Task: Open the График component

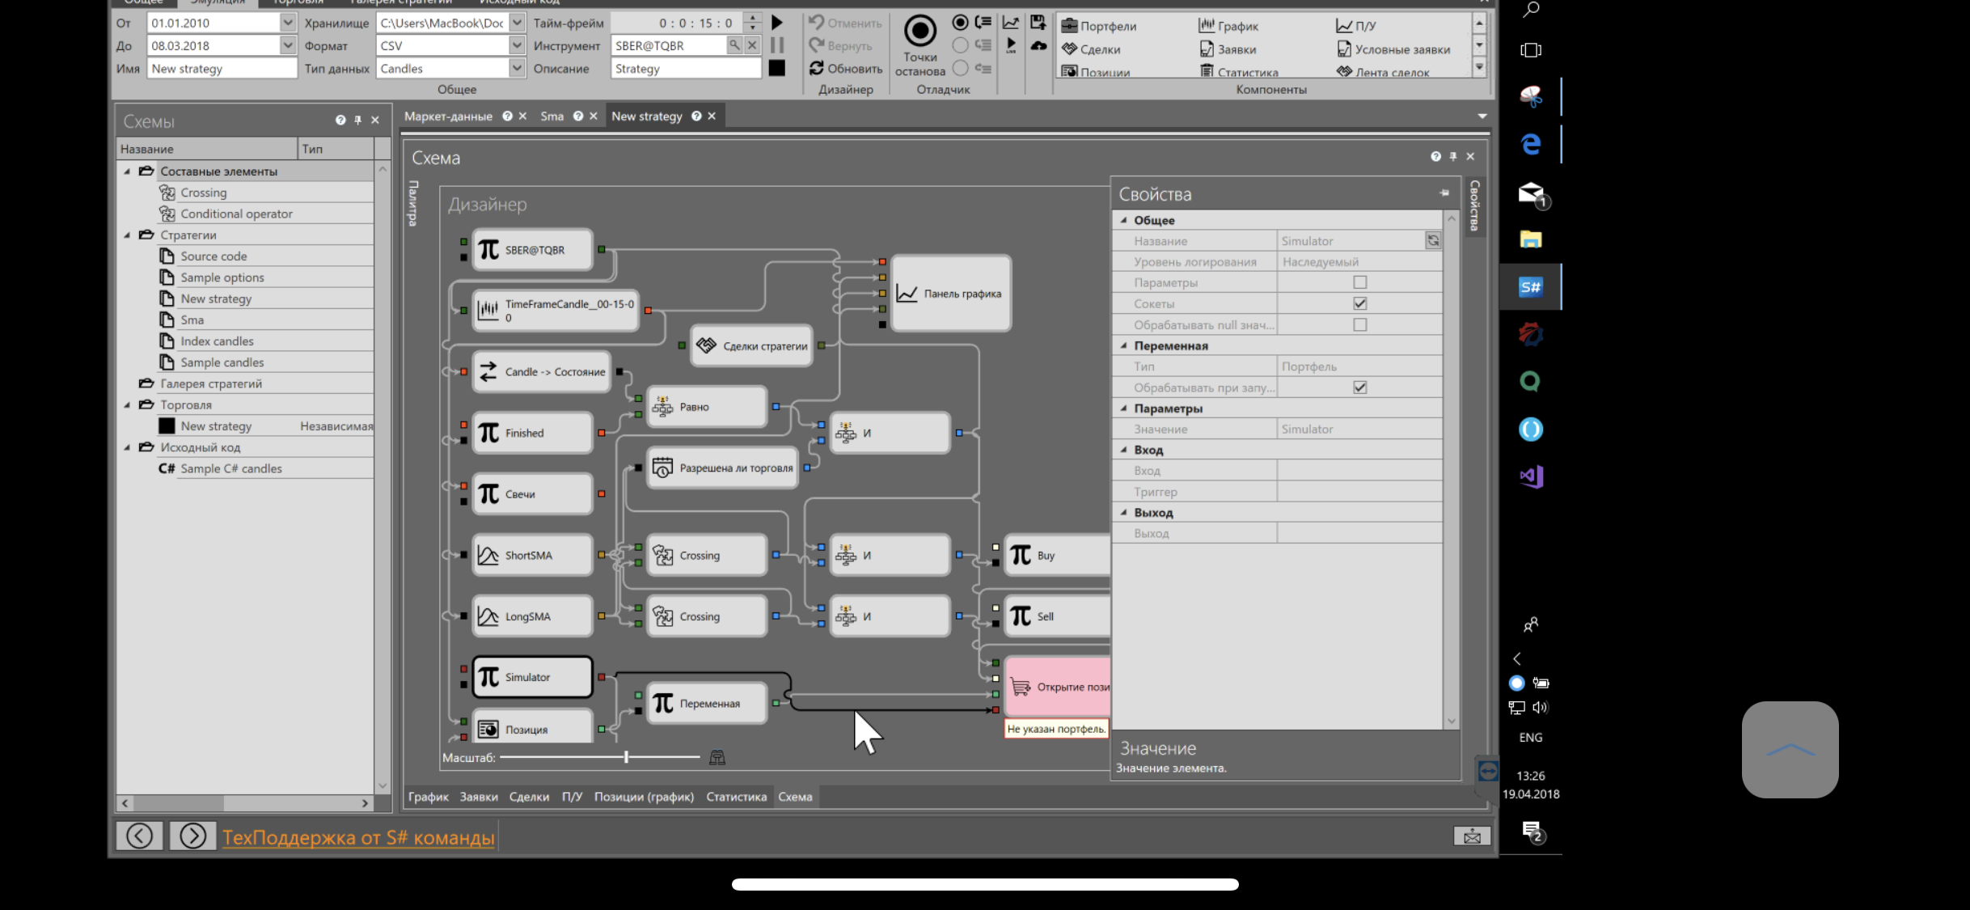Action: click(1228, 26)
